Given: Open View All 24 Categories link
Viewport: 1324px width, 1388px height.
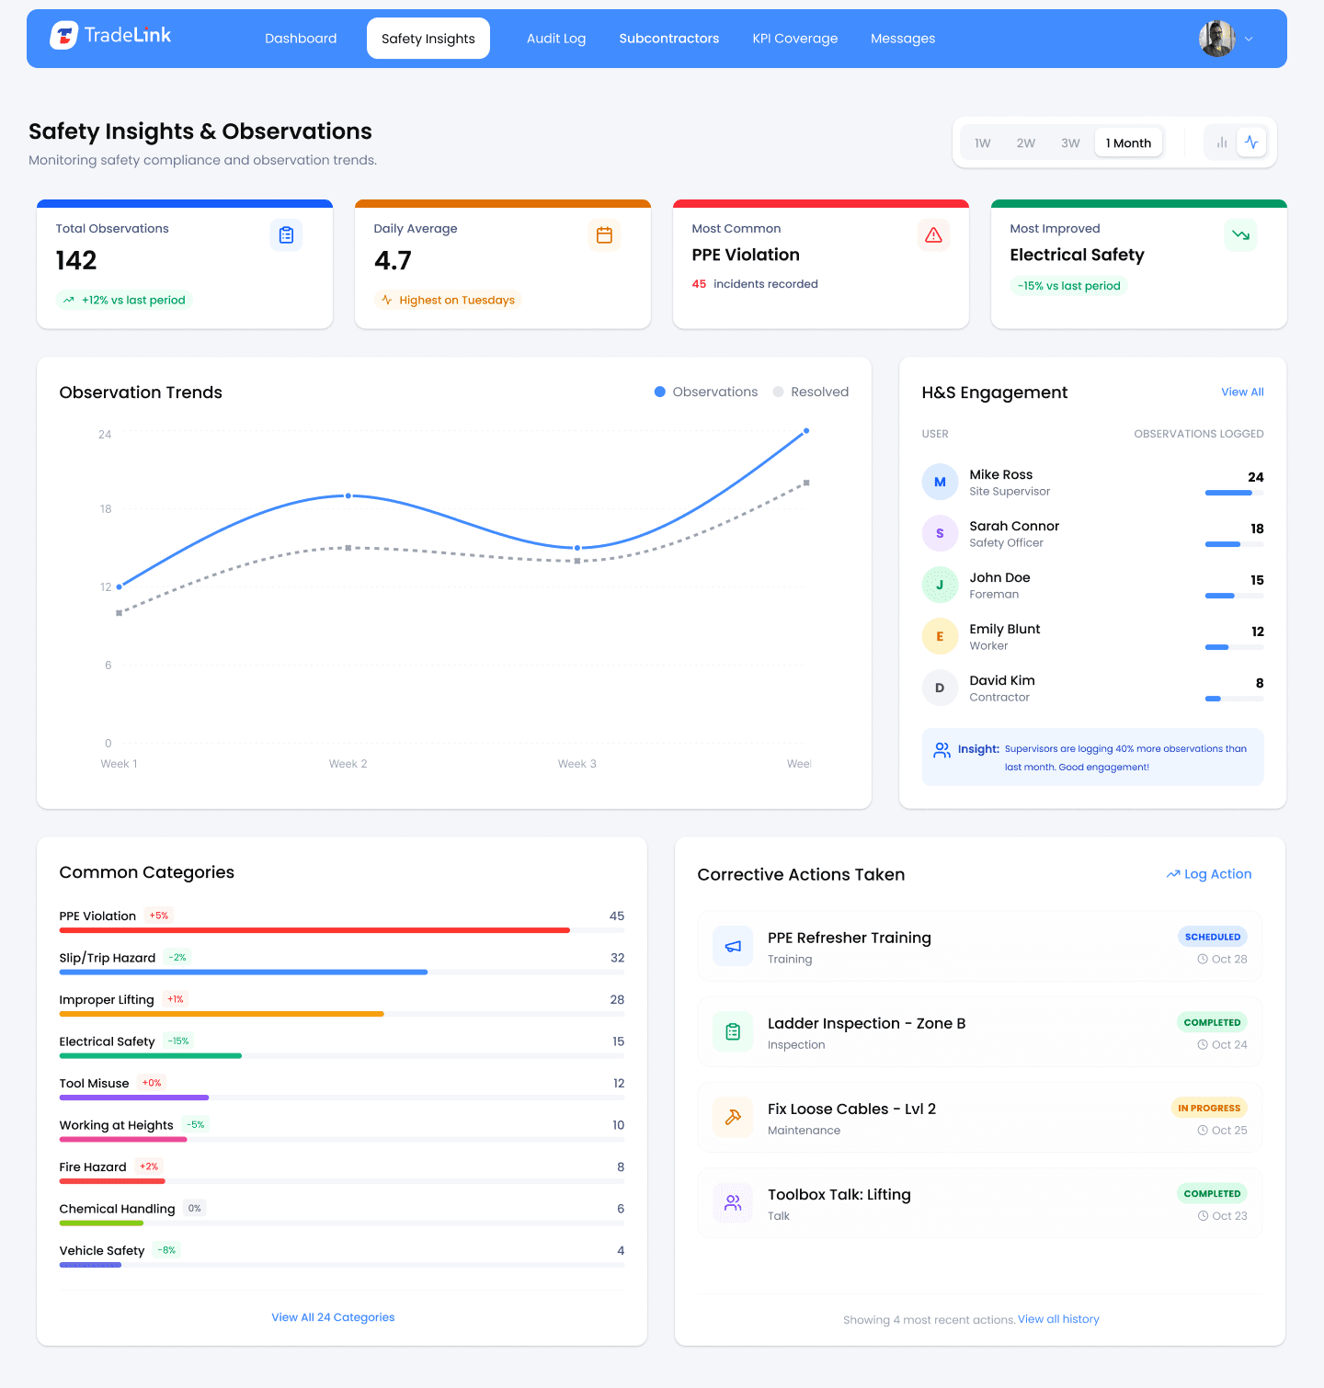Looking at the screenshot, I should 333,1317.
